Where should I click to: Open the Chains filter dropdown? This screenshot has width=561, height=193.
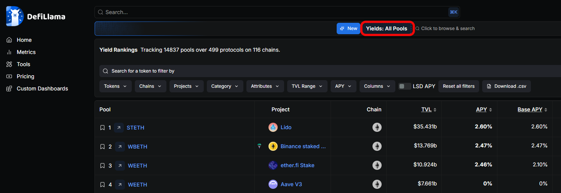[x=150, y=86]
